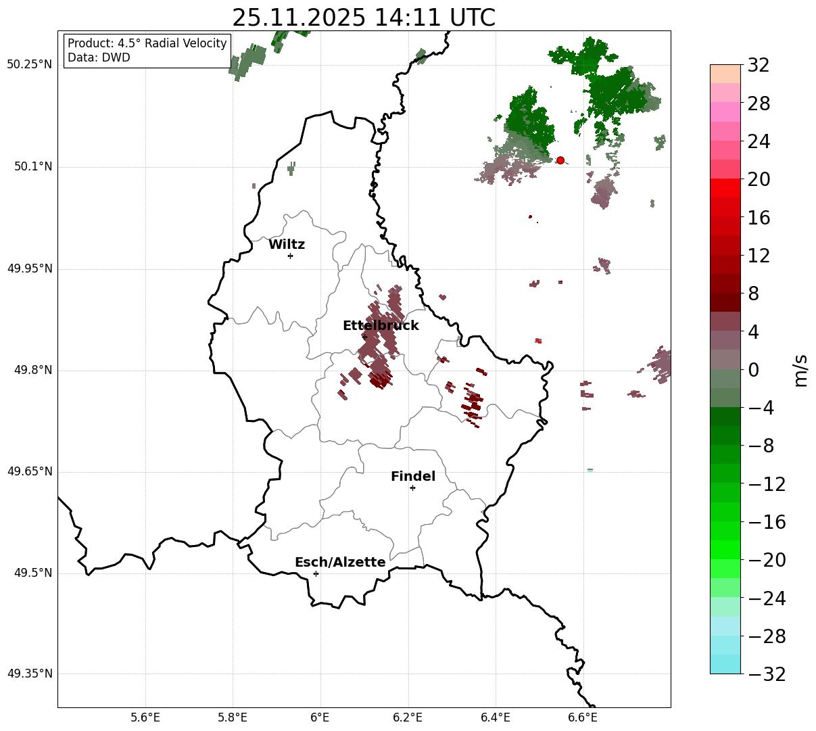Click the 49.35°N latitude label
This screenshot has height=731, width=816.
tap(29, 674)
